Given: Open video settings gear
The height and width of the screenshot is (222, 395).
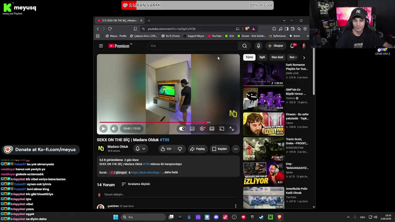Looking at the screenshot, I should [x=202, y=129].
